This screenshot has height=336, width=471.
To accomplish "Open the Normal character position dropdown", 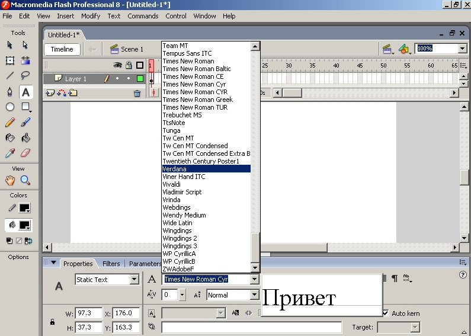I will pos(254,295).
